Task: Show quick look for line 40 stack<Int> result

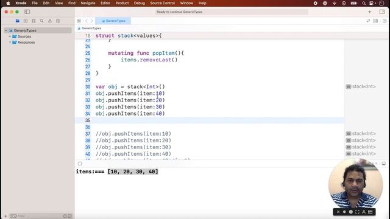Action: [x=349, y=154]
